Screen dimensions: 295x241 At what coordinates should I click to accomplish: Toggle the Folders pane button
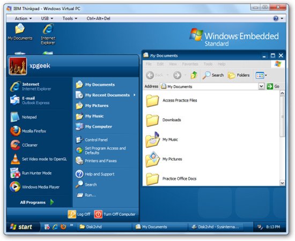point(239,75)
